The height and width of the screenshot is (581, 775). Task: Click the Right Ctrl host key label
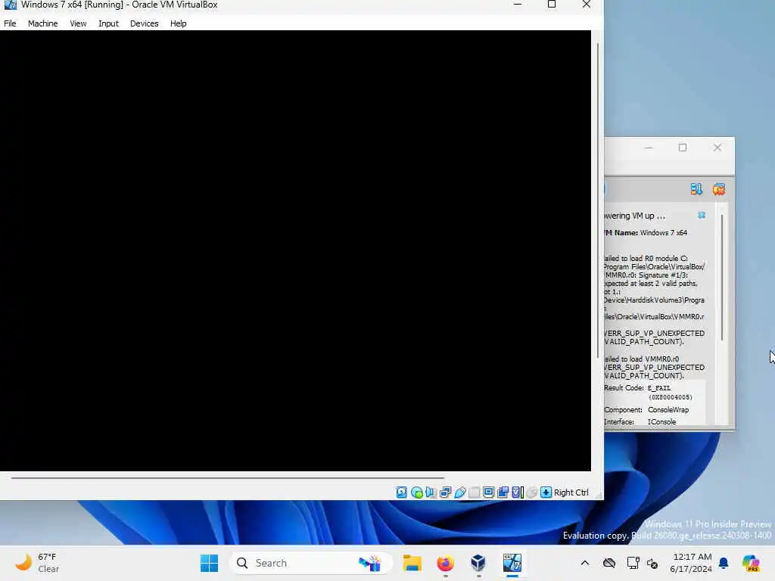pos(571,492)
